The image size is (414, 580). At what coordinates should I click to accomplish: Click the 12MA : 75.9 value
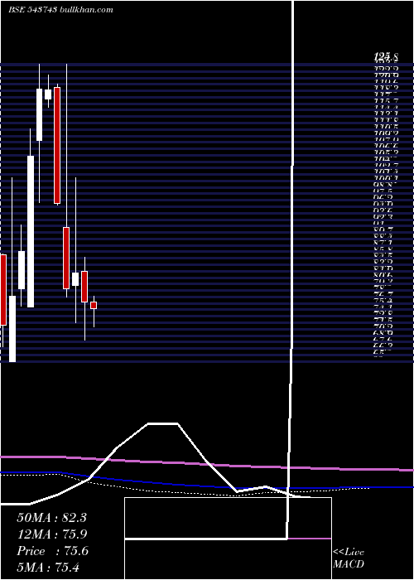click(x=51, y=534)
